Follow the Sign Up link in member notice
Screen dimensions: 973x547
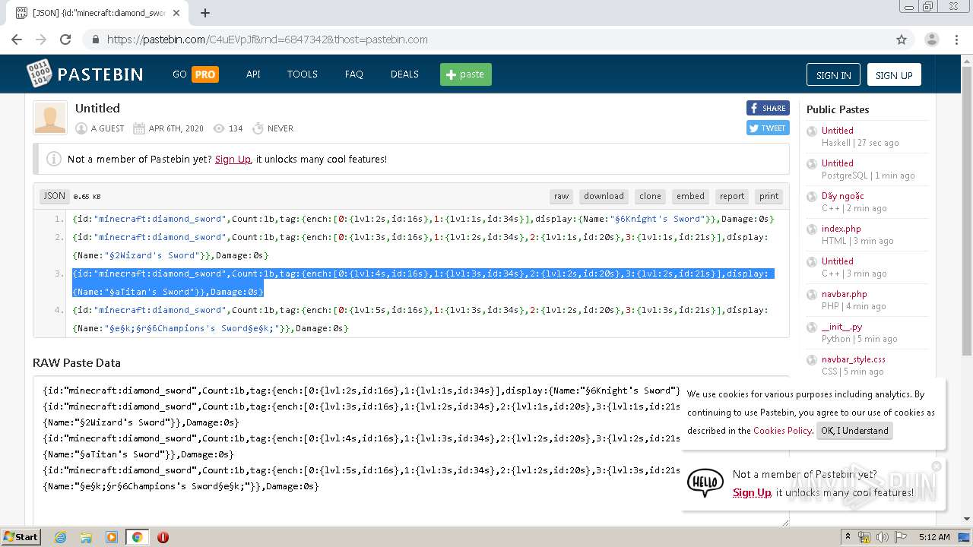click(x=233, y=159)
